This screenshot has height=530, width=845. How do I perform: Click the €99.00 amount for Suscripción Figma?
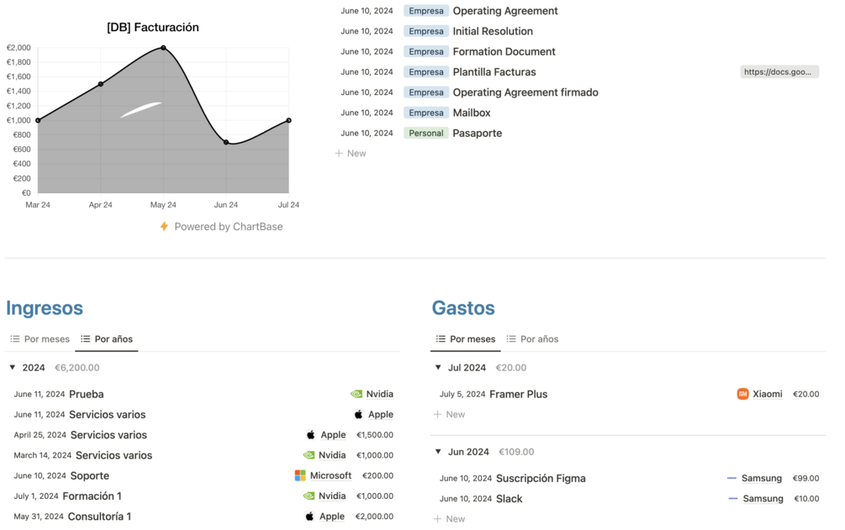tap(805, 478)
